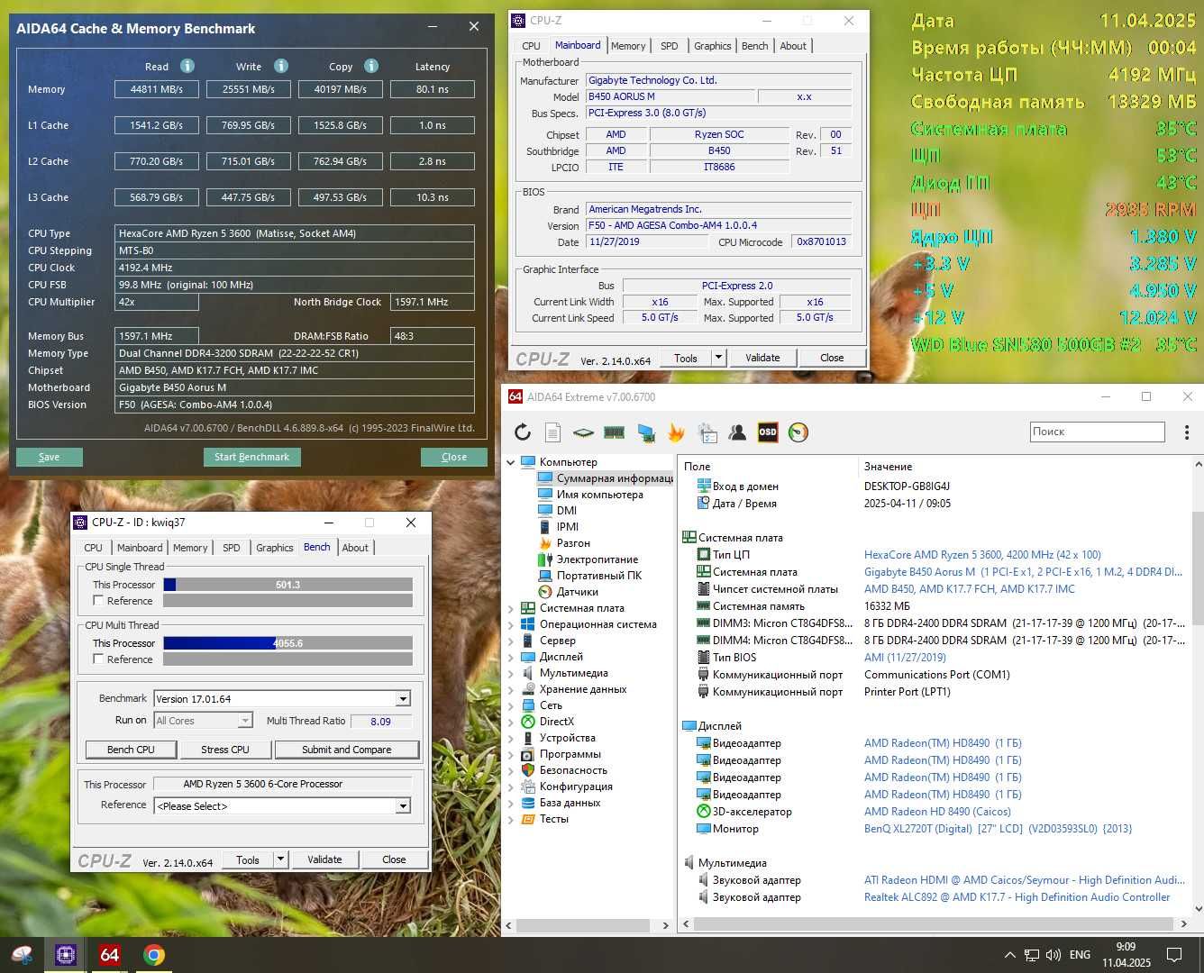The height and width of the screenshot is (973, 1204).
Task: Click Save in AIDA64 benchmark window
Action: [49, 457]
